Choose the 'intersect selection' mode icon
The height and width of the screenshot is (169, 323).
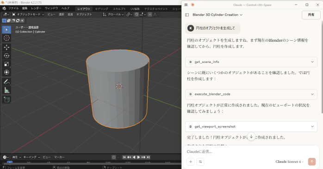pos(22,21)
